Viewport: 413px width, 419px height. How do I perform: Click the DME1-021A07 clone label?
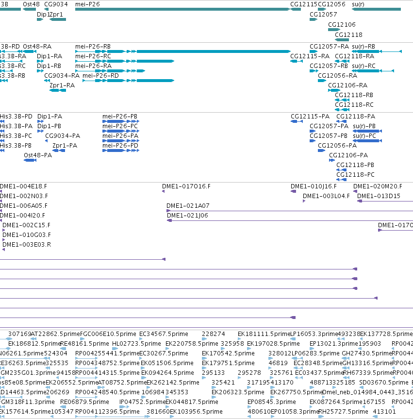click(x=188, y=206)
